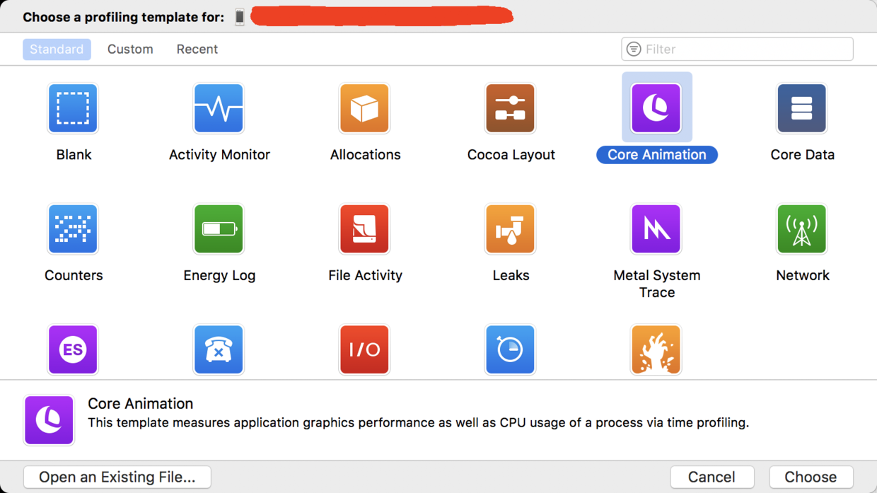Click the Cocoa Layout label
The width and height of the screenshot is (877, 493).
[x=511, y=155]
